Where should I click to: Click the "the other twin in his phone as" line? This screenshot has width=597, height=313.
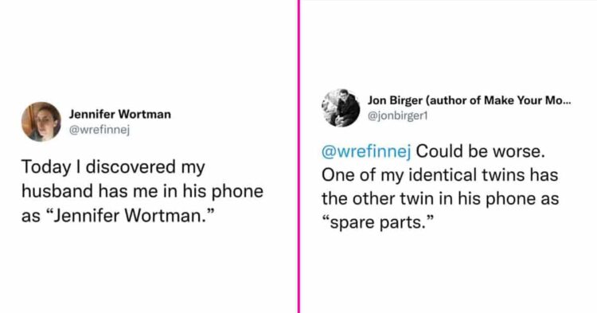pyautogui.click(x=440, y=199)
